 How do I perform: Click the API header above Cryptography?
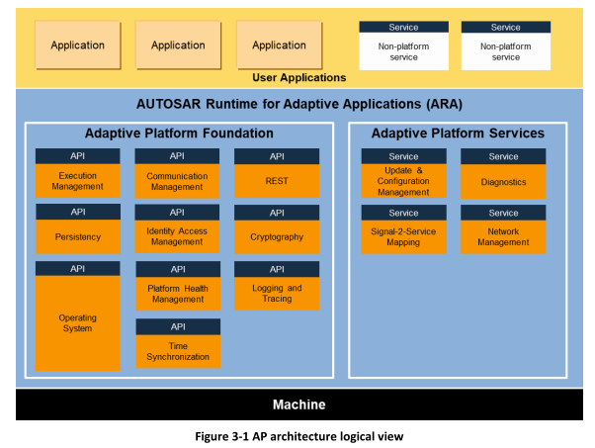point(277,213)
